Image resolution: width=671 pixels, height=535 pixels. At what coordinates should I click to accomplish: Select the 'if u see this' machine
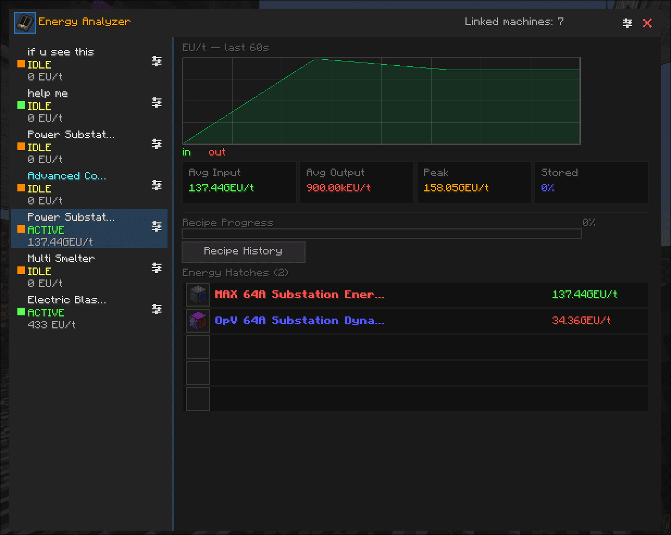(x=89, y=64)
